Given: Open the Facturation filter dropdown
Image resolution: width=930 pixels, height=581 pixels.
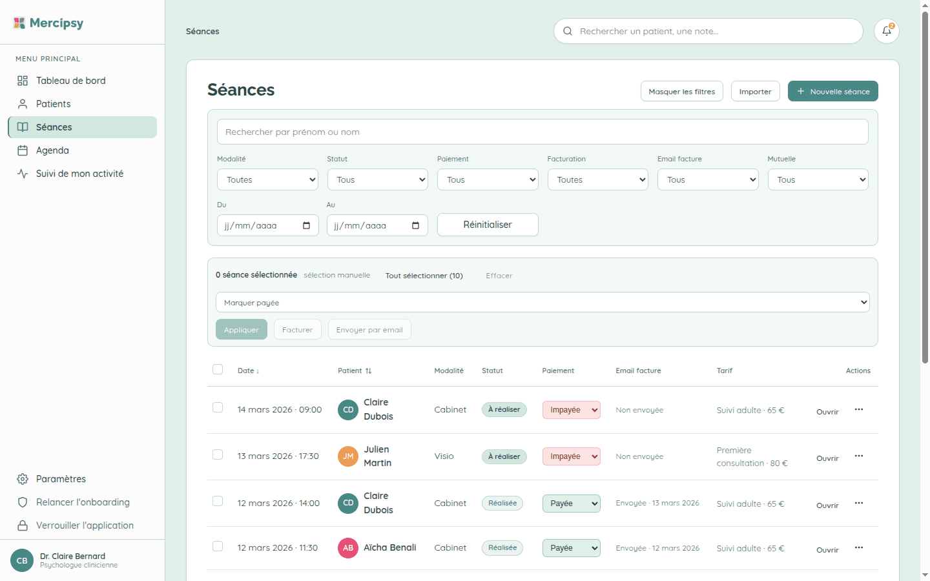Looking at the screenshot, I should (598, 179).
